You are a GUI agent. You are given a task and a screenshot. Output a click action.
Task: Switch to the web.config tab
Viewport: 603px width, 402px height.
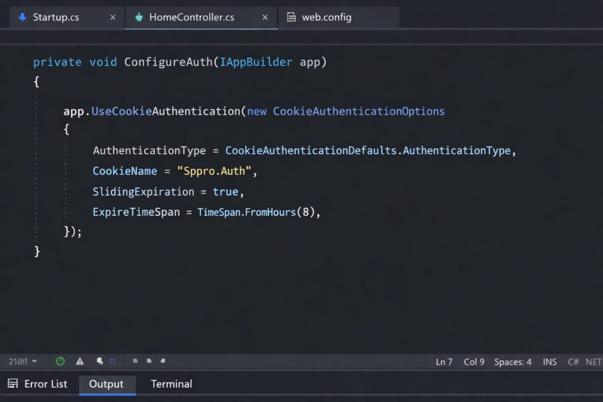326,17
